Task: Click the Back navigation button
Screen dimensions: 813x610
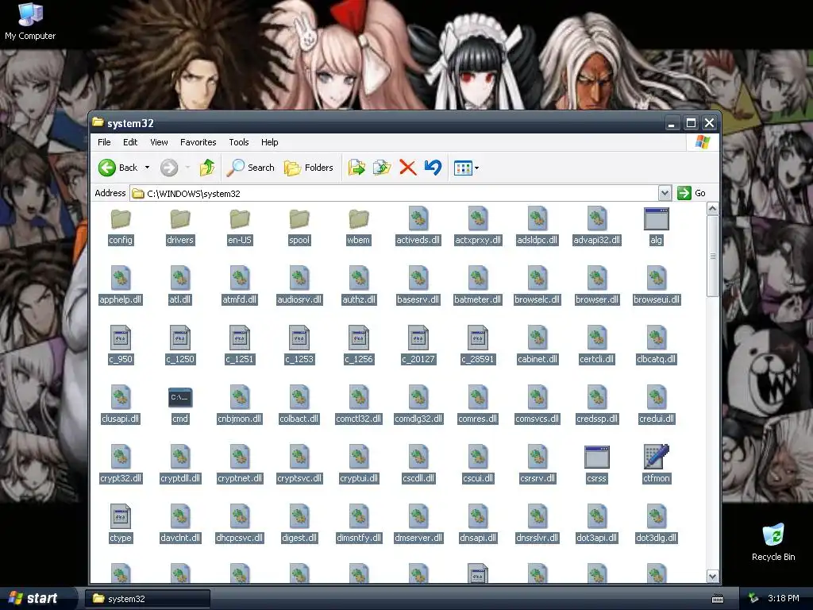Action: coord(118,168)
